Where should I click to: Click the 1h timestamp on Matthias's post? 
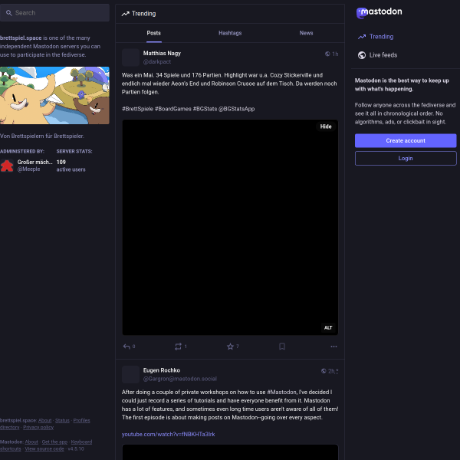335,54
